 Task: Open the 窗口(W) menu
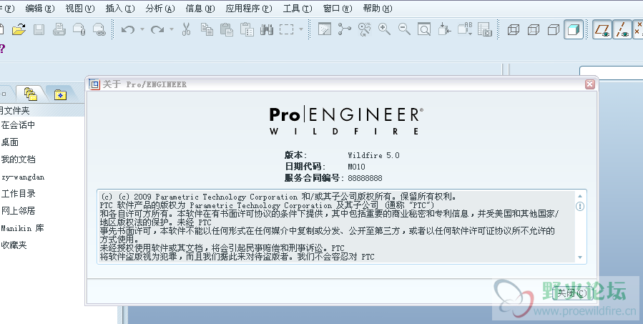point(338,9)
